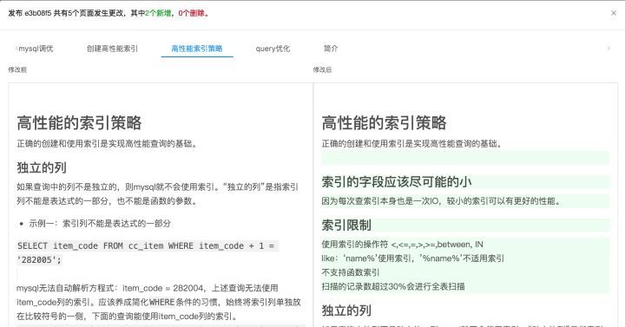Click the left tab scroll arrow
Viewport: 625px width, 327px height.
tap(16, 49)
